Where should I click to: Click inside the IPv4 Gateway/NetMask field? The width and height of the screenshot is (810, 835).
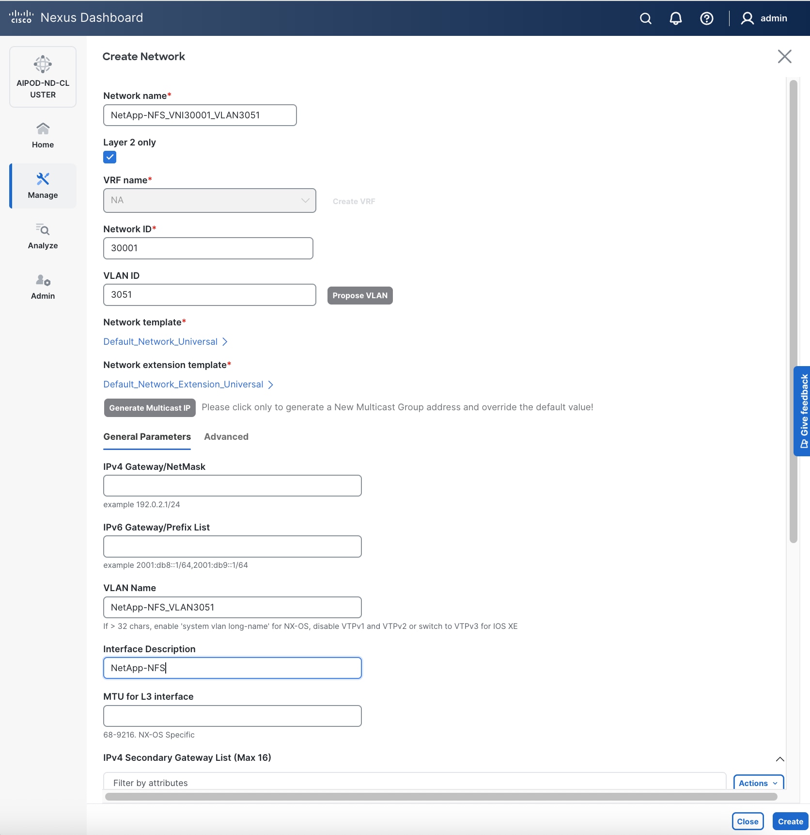tap(232, 485)
